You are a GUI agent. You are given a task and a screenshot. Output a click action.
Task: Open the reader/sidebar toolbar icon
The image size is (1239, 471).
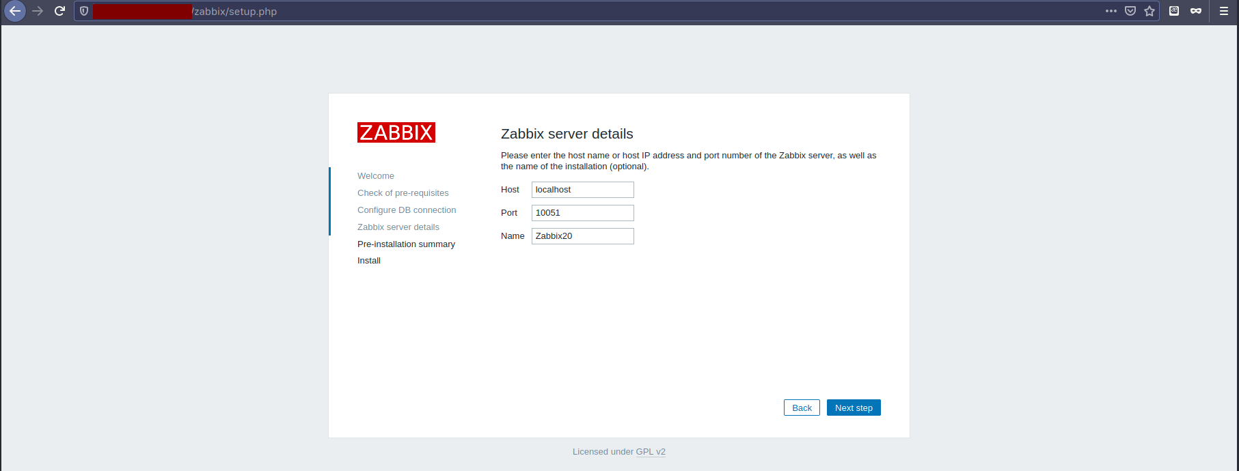(x=1174, y=11)
